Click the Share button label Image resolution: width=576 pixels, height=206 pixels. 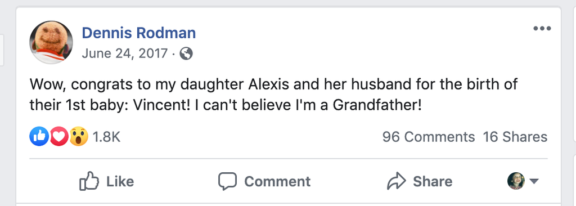coord(433,181)
